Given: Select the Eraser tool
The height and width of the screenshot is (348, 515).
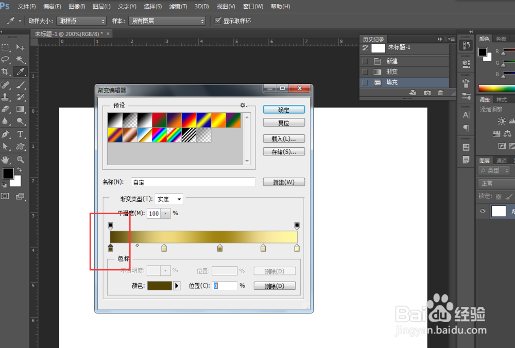Looking at the screenshot, I should (x=6, y=109).
